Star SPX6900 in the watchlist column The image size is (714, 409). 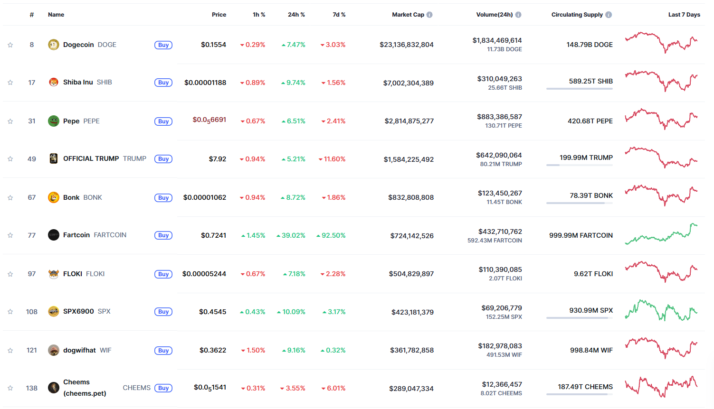[x=10, y=312]
